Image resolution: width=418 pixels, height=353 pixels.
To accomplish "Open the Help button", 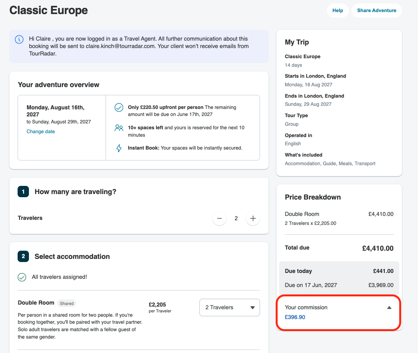I will pos(337,11).
